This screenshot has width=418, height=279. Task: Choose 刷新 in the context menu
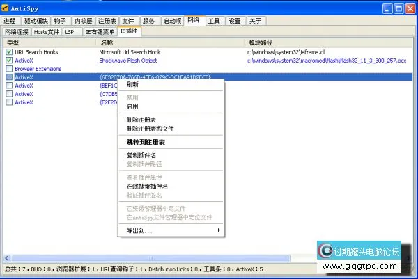(171, 85)
